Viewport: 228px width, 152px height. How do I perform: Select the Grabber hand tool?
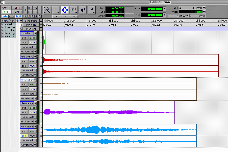pyautogui.click(x=74, y=10)
